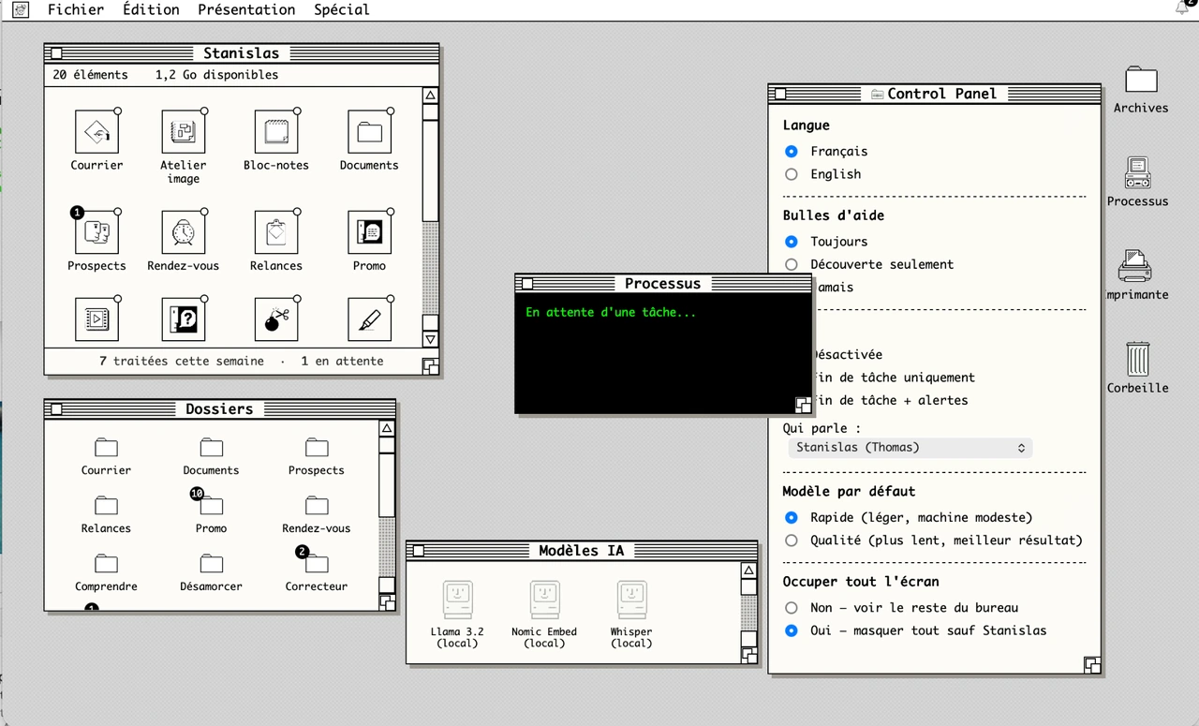Screen dimensions: 1199x726
Task: Open the Processus desktop icon
Action: click(x=1138, y=172)
